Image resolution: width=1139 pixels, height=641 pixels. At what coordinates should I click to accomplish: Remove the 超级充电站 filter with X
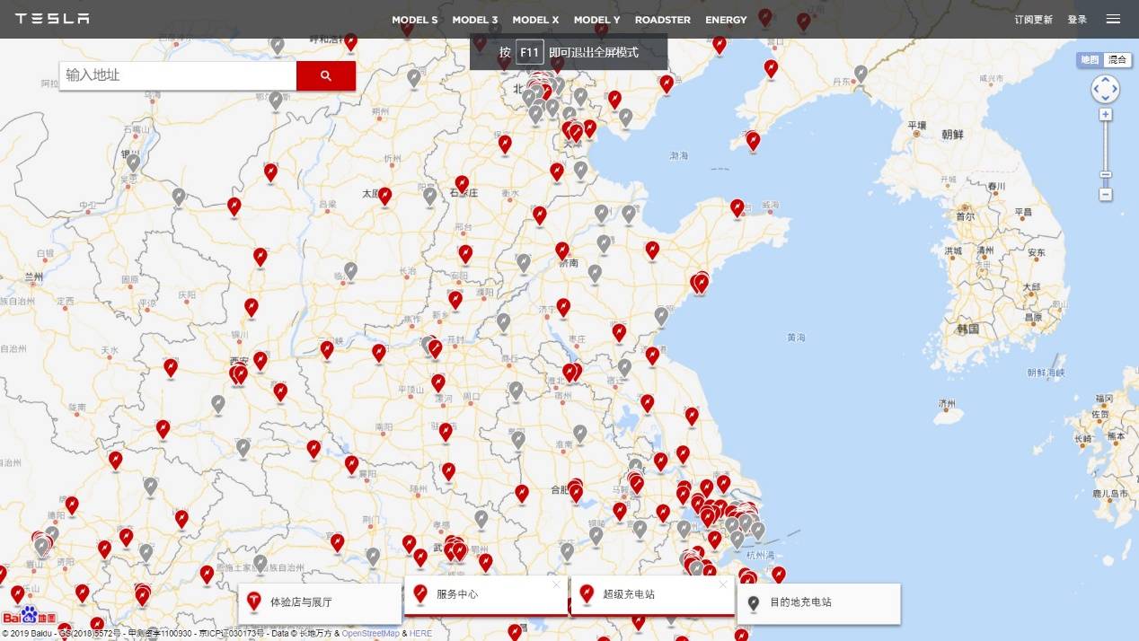[x=723, y=585]
